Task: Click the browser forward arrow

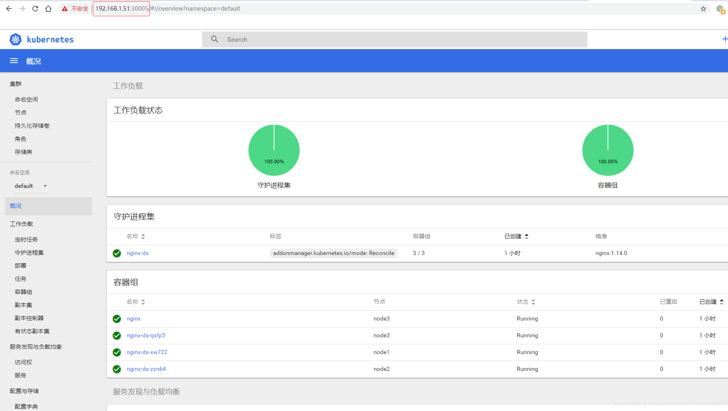Action: coord(22,9)
